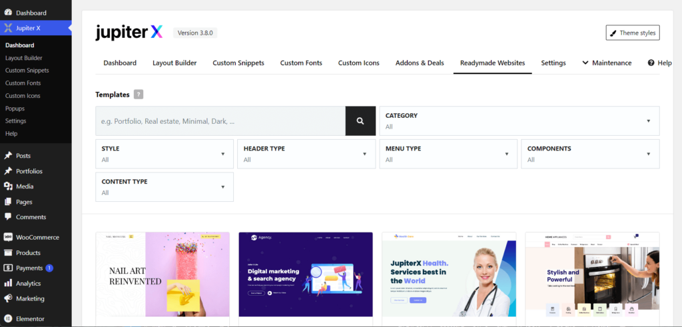Select the Nail Art Reinvented template thumbnail
Viewport: 682px width, 327px height.
click(x=163, y=274)
